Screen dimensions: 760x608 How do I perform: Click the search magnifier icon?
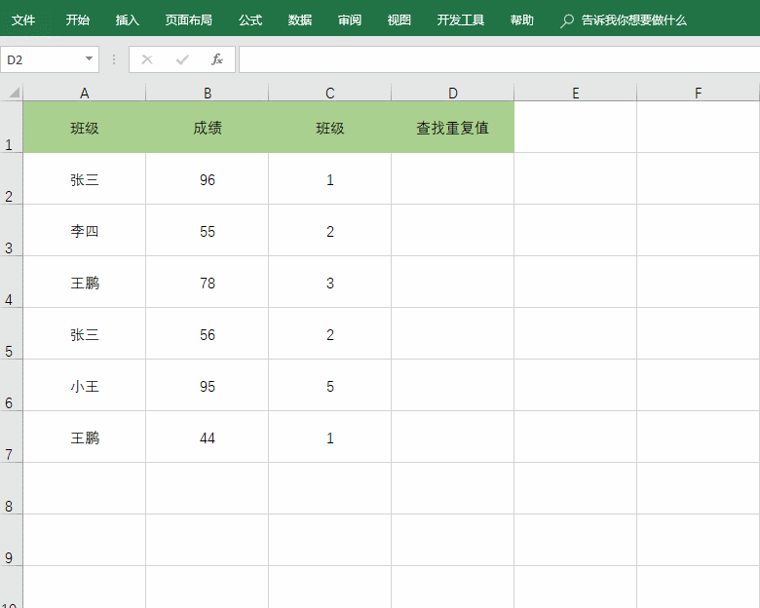pyautogui.click(x=567, y=20)
